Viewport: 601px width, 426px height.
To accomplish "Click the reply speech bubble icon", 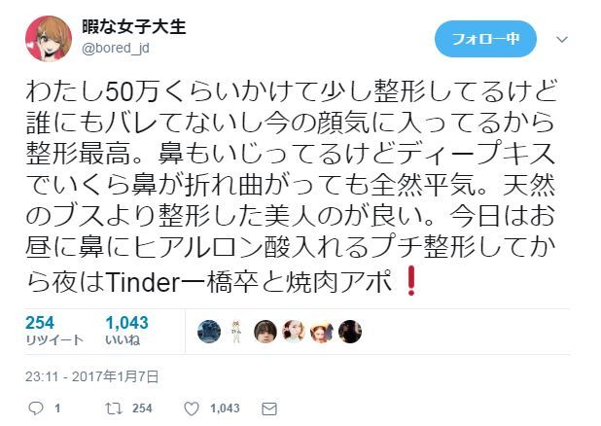I will [36, 408].
